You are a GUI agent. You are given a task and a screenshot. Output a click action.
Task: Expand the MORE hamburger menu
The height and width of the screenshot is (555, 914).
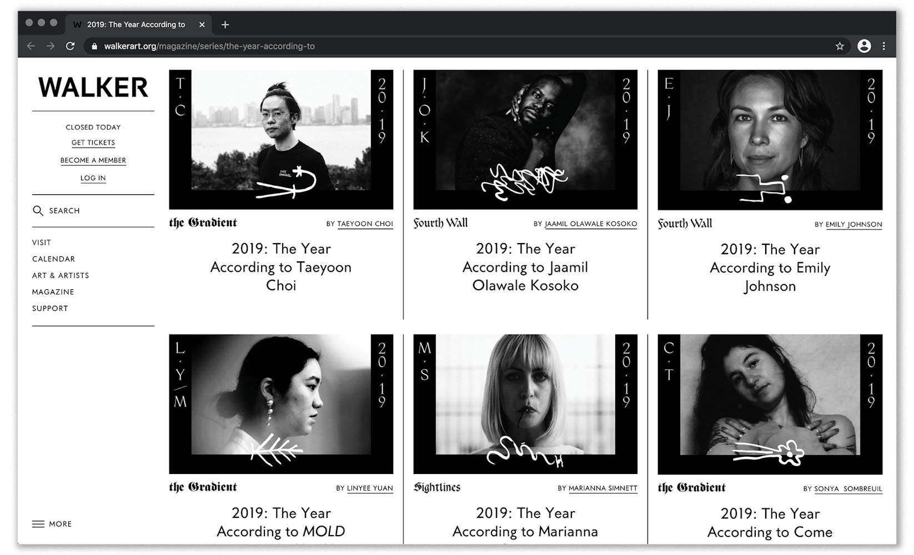pyautogui.click(x=52, y=524)
